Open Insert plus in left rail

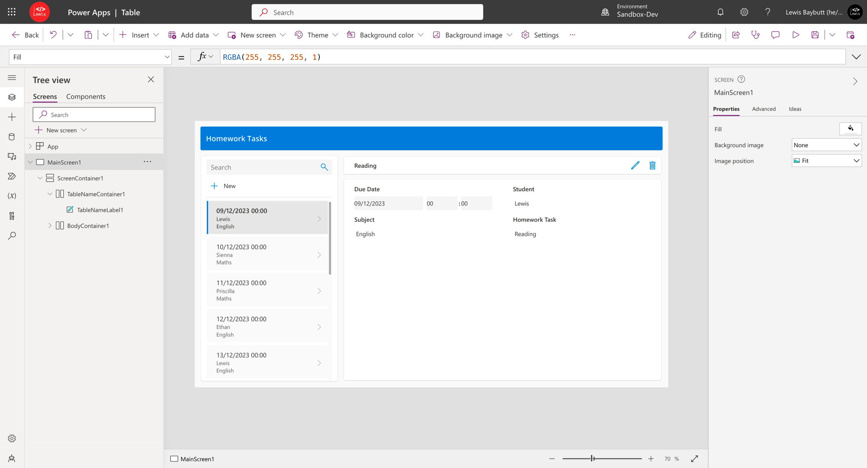coord(12,117)
